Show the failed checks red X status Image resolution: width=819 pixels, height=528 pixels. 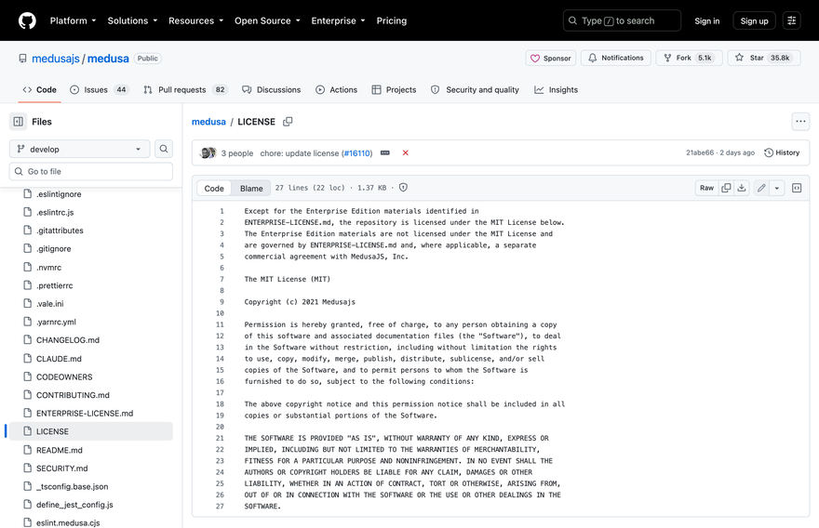pos(406,152)
